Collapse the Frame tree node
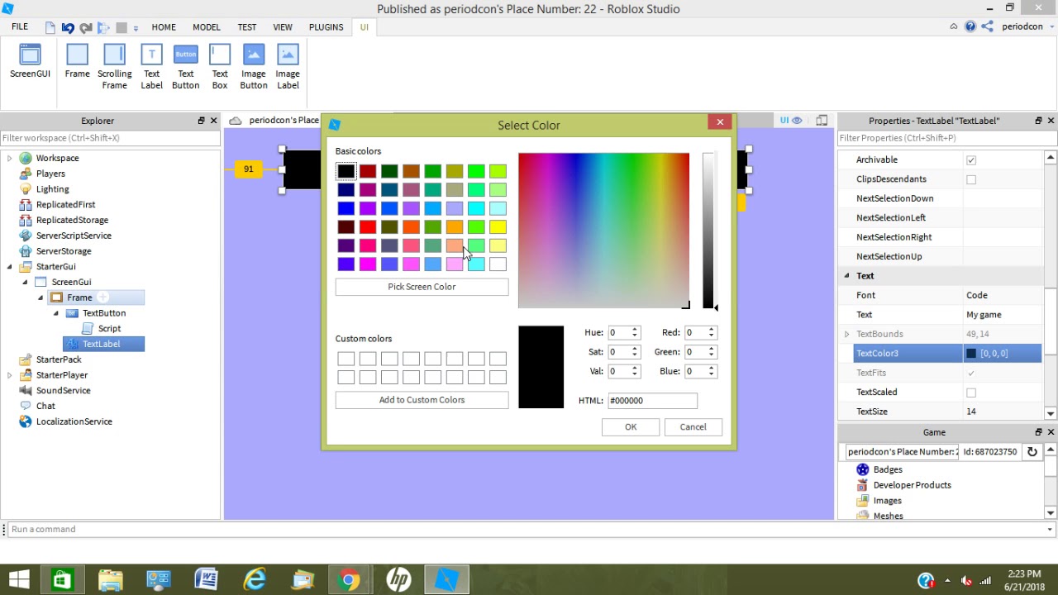The height and width of the screenshot is (595, 1058). [x=41, y=297]
